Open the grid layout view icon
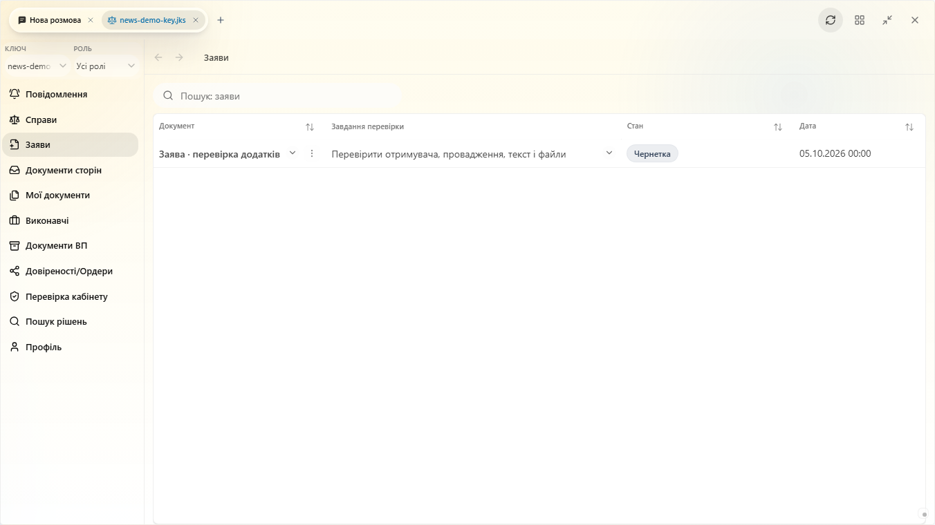Screen dimensions: 935x525 pos(860,20)
